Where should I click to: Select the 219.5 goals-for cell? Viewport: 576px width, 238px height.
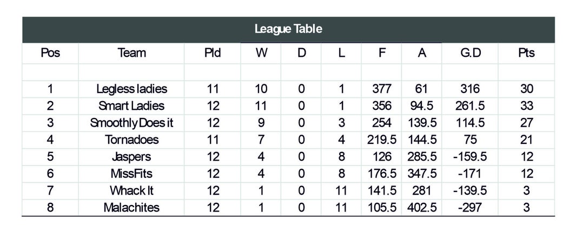point(382,140)
